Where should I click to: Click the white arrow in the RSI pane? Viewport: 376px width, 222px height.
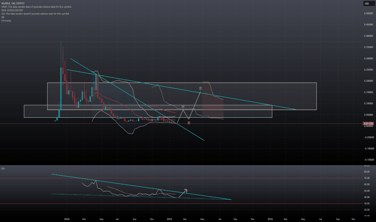pyautogui.click(x=183, y=193)
